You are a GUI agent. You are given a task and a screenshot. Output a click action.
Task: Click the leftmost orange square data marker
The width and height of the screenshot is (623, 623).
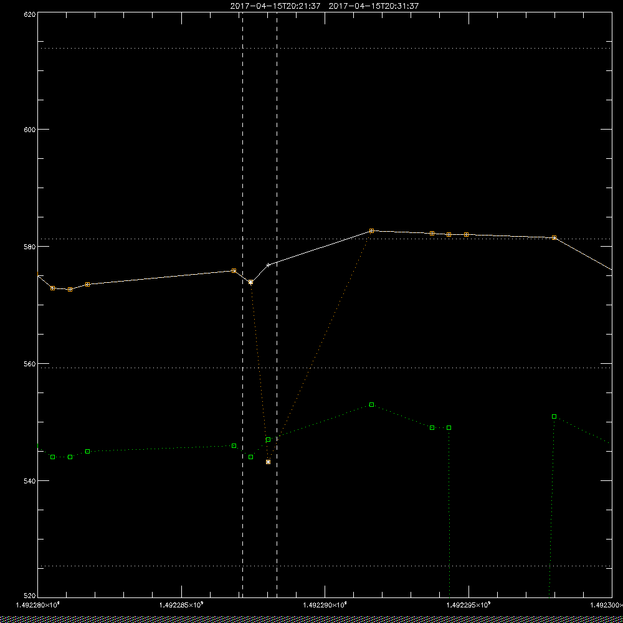point(53,288)
